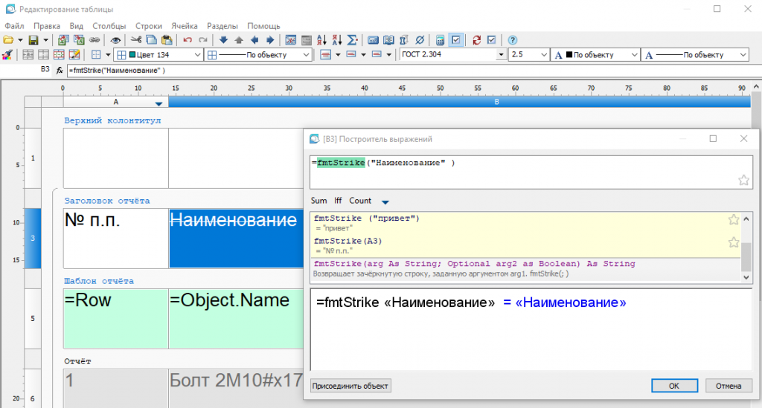The image size is (762, 408).
Task: Undo the last action with the red arrow
Action: (188, 40)
